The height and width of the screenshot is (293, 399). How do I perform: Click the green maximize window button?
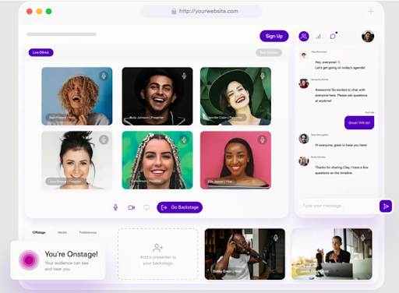[49, 12]
